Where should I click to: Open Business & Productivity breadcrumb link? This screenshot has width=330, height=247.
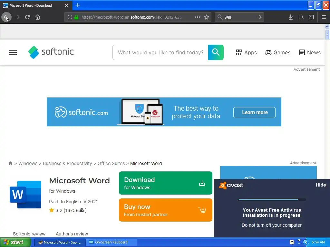pos(67,163)
